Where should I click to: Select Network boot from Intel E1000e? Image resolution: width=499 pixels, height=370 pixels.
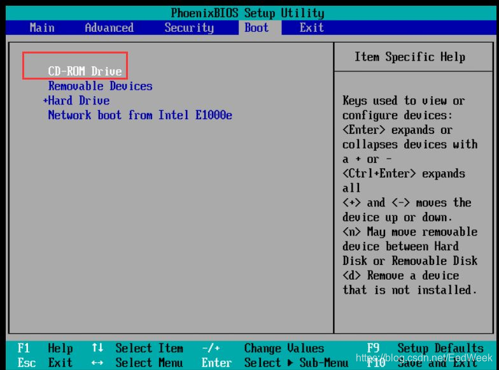tap(140, 115)
